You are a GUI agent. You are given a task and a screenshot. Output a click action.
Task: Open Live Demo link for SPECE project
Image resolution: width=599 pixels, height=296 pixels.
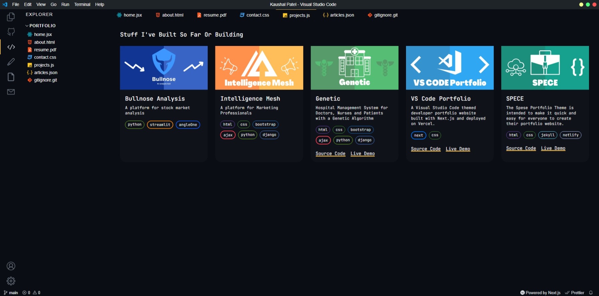[x=553, y=148]
